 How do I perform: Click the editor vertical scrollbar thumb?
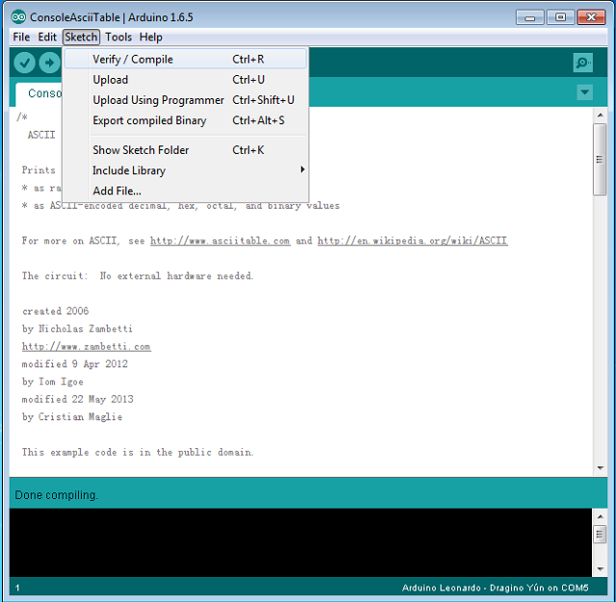(x=600, y=160)
